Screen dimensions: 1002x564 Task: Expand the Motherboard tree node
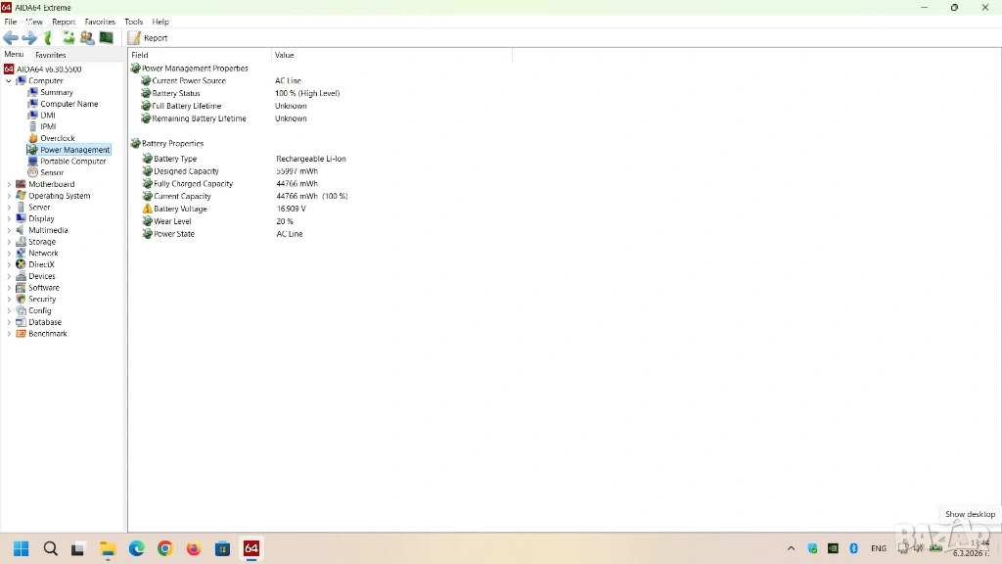click(9, 184)
